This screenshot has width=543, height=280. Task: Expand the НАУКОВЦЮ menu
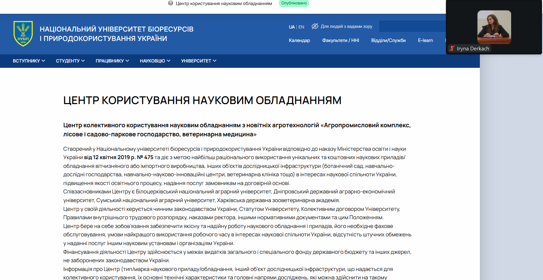[x=155, y=61]
